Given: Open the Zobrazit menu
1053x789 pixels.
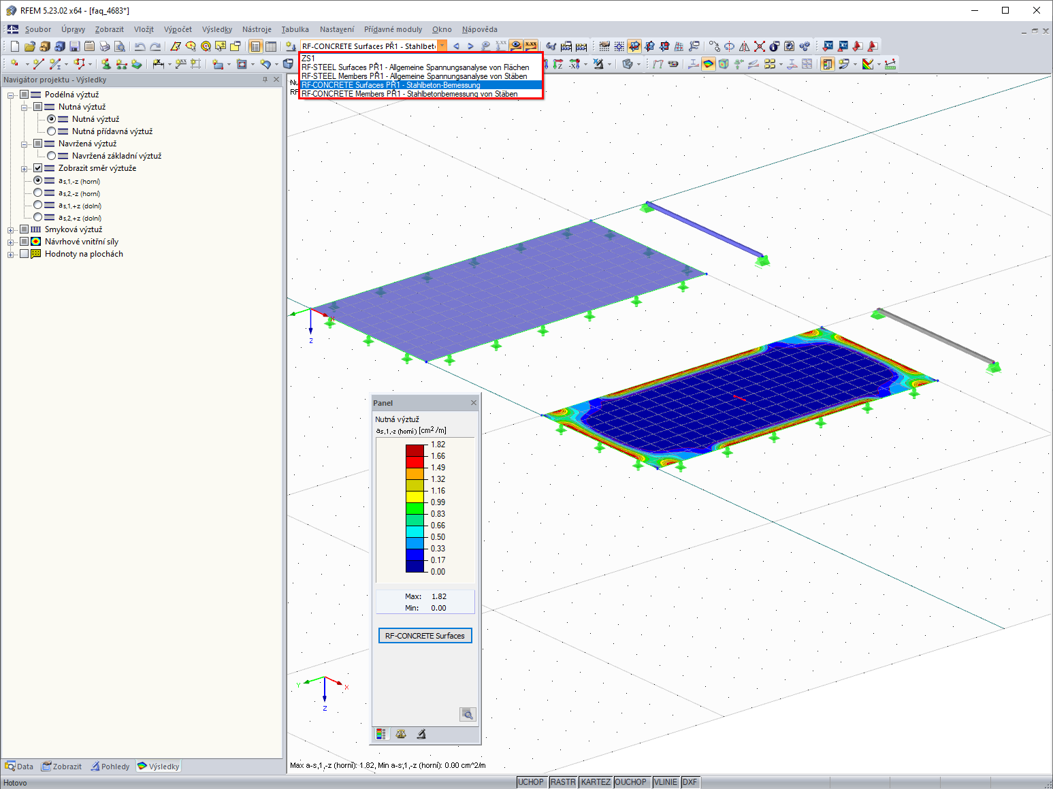Looking at the screenshot, I should 110,29.
